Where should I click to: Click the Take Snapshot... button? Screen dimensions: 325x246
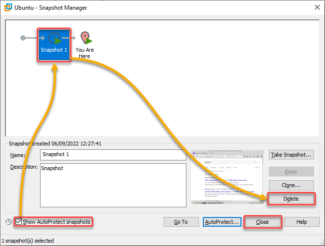tap(291, 155)
